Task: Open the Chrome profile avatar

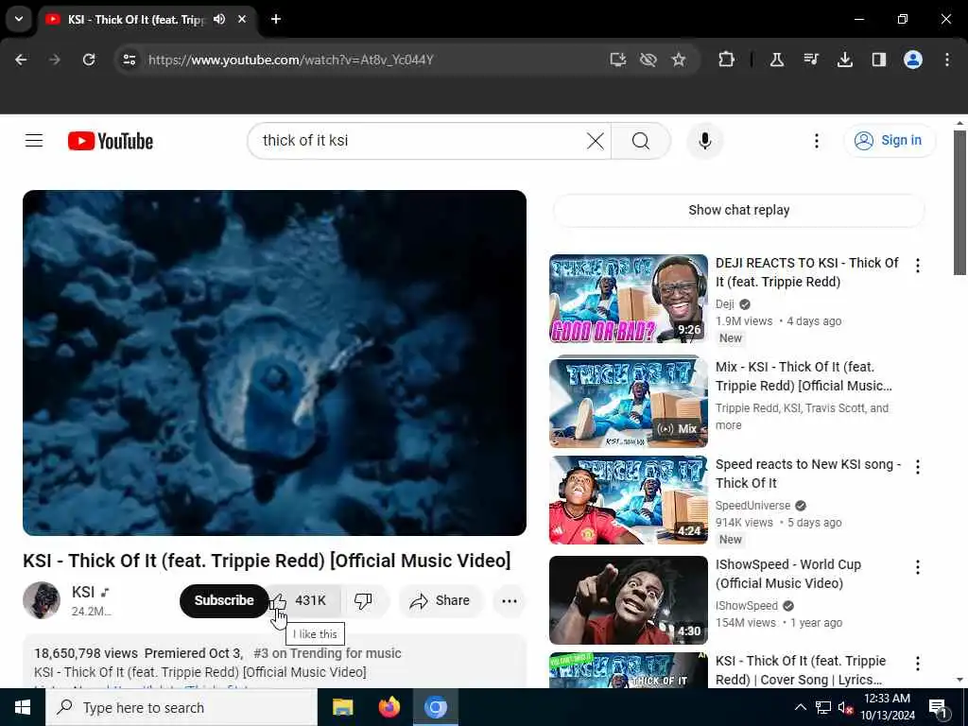Action: 913,60
